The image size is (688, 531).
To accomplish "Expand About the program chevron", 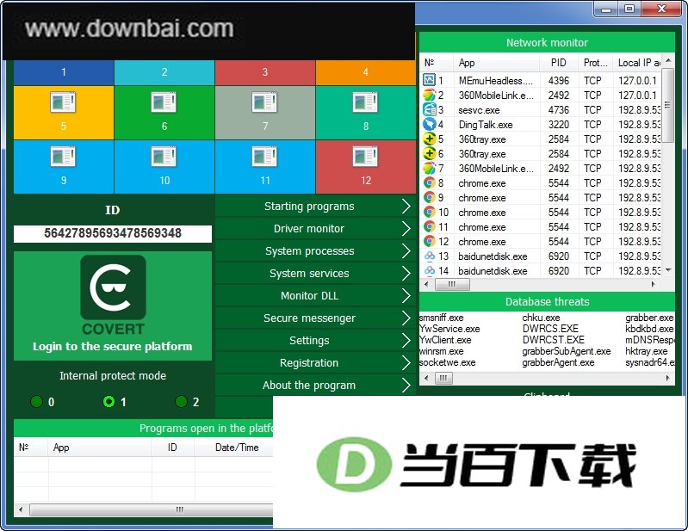I will (x=406, y=385).
